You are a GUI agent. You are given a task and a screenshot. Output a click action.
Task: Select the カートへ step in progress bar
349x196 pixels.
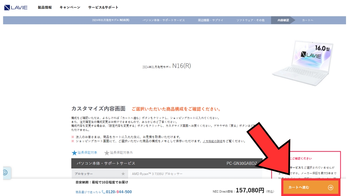pyautogui.click(x=307, y=20)
